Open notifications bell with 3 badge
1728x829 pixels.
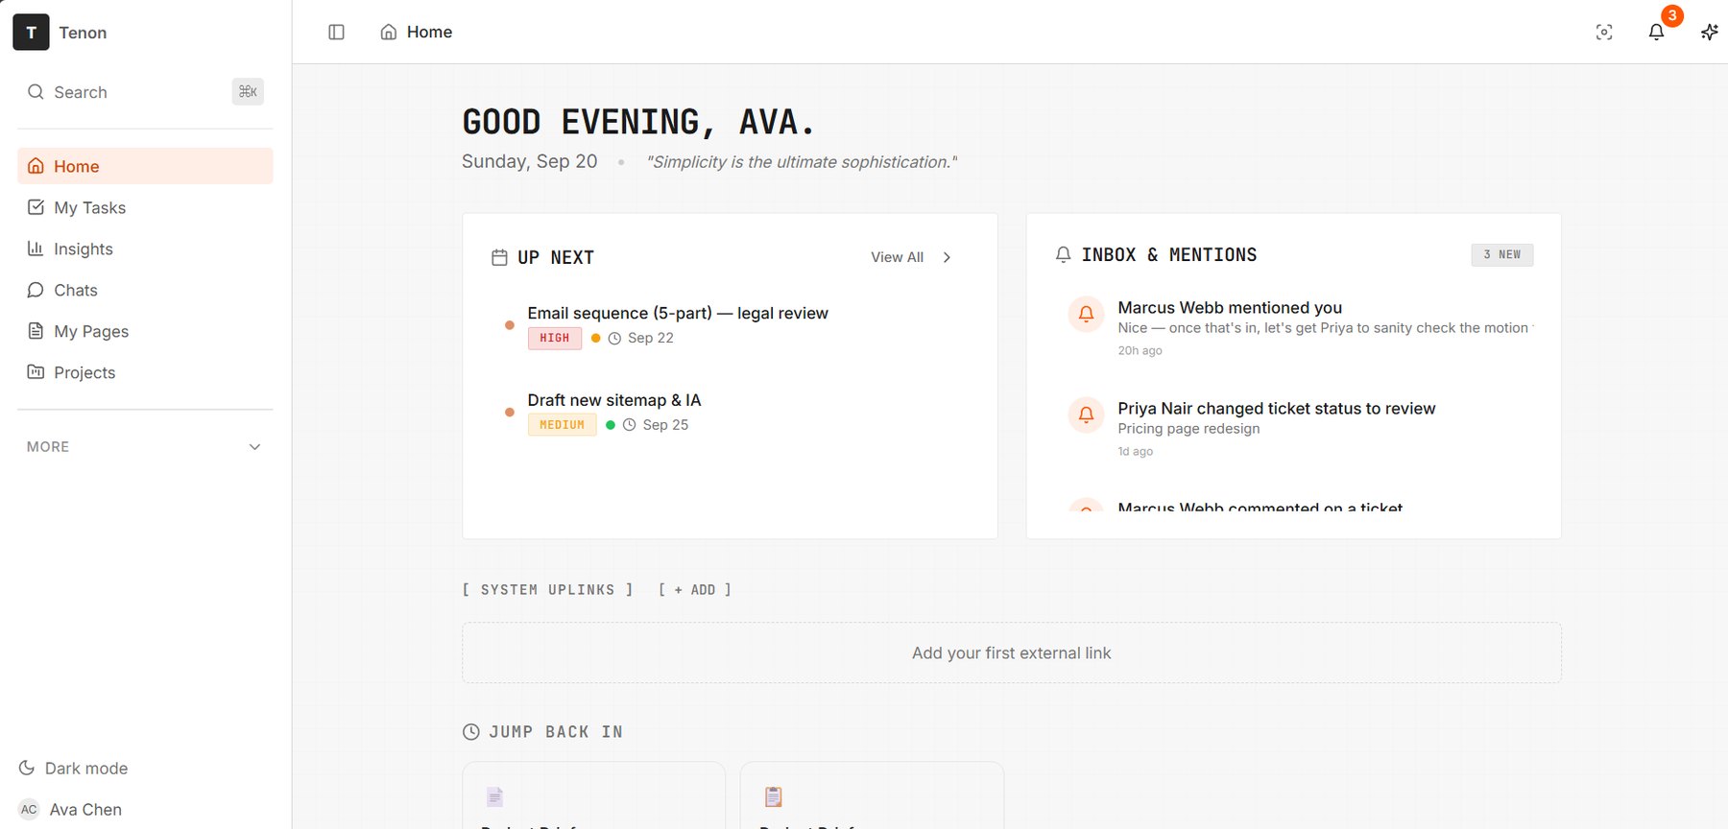click(1657, 32)
